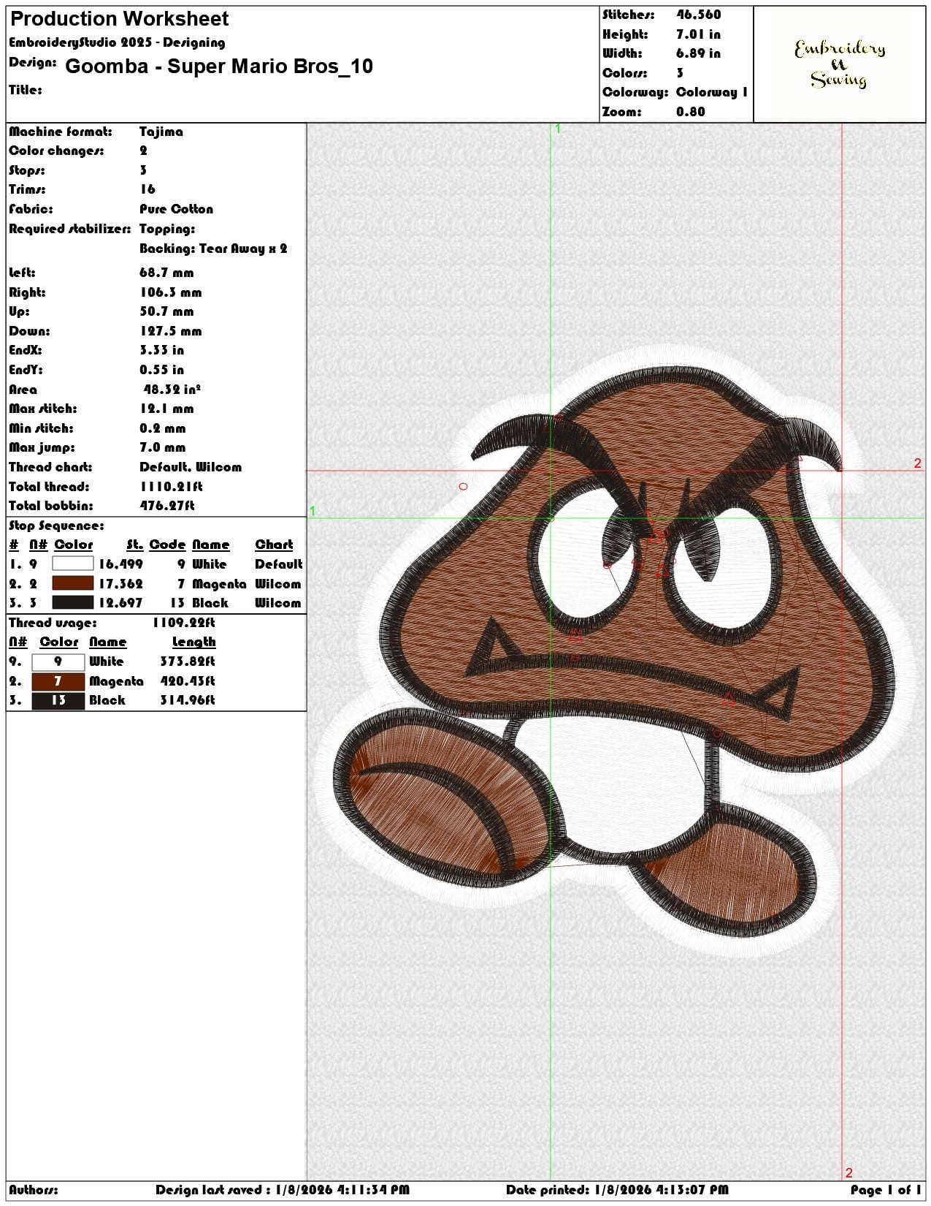Screen dimensions: 931x1206
Task: Click White thread length 373.82ft
Action: tap(188, 661)
